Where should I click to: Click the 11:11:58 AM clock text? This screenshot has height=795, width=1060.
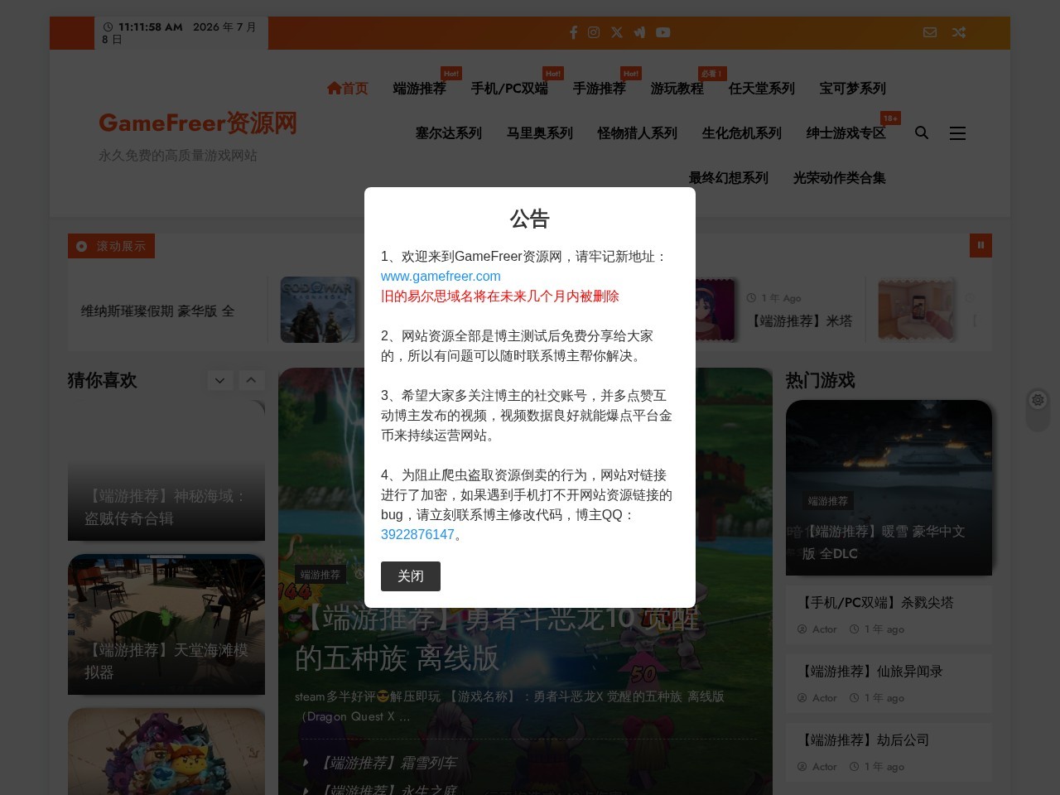coord(151,27)
